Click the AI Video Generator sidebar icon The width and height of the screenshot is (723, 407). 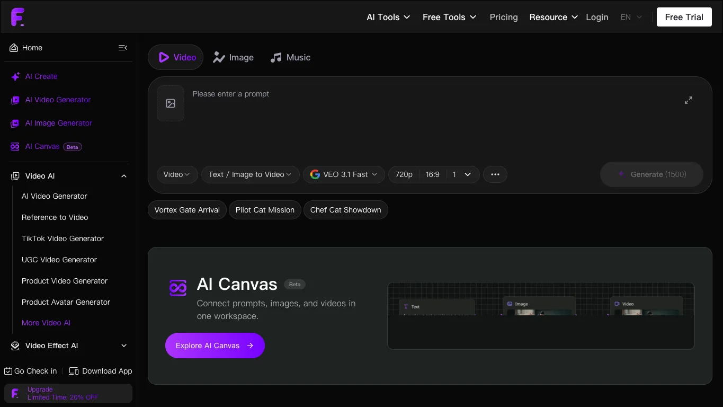pos(15,100)
